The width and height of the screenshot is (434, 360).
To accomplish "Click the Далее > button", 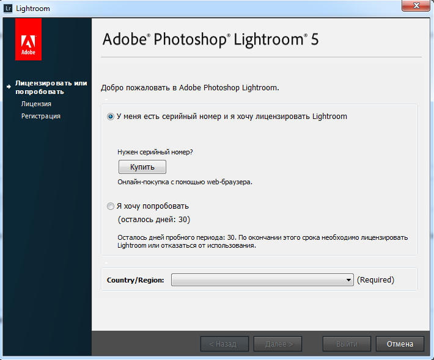I will coord(278,344).
